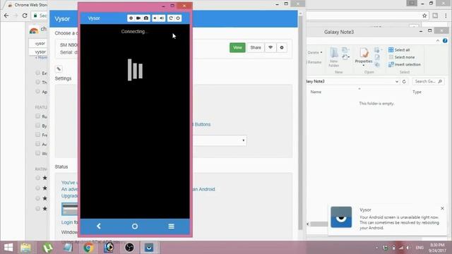
Task: Click Rename in the Explorer ribbon
Action: point(314,62)
